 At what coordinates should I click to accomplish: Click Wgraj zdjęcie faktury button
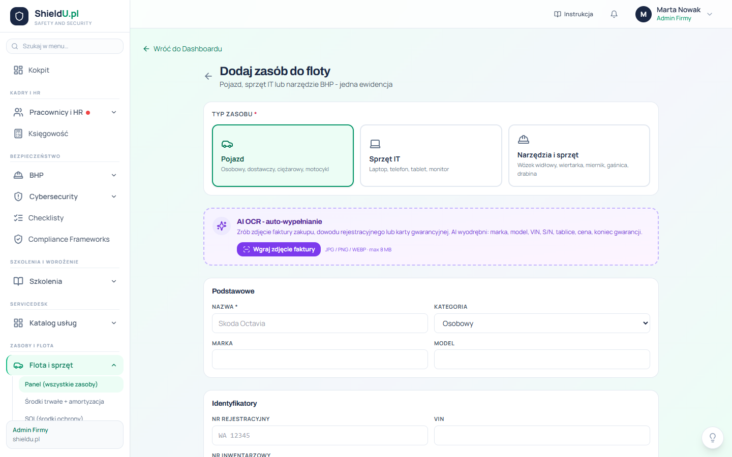point(279,249)
